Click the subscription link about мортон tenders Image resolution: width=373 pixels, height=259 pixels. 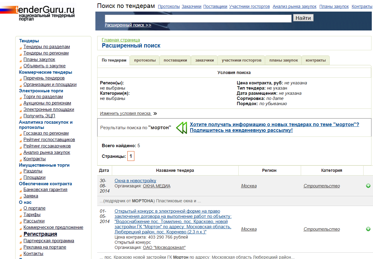click(x=274, y=127)
